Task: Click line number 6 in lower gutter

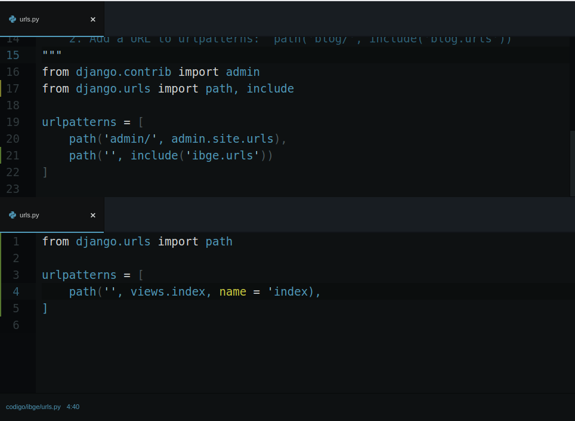Action: click(16, 325)
